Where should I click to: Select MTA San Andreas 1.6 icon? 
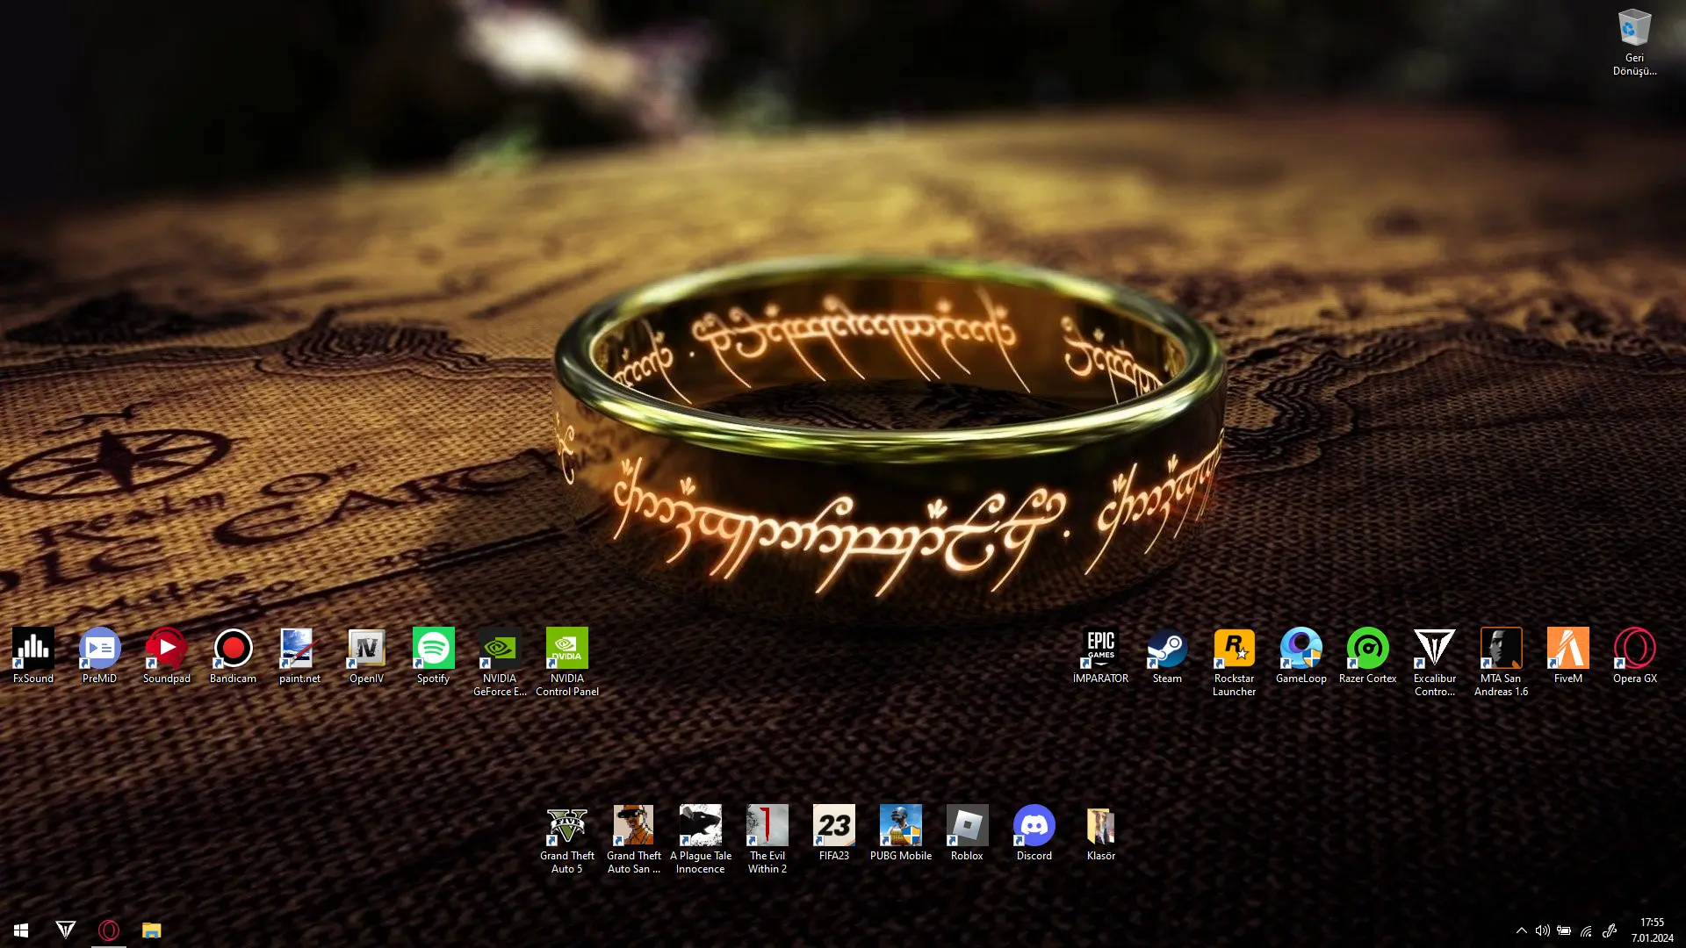click(1501, 662)
